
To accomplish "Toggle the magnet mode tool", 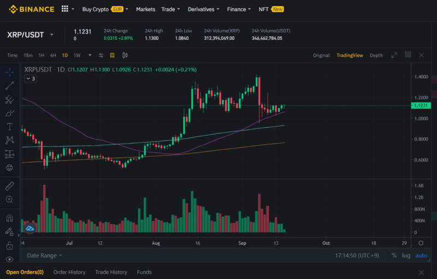I will [10, 218].
